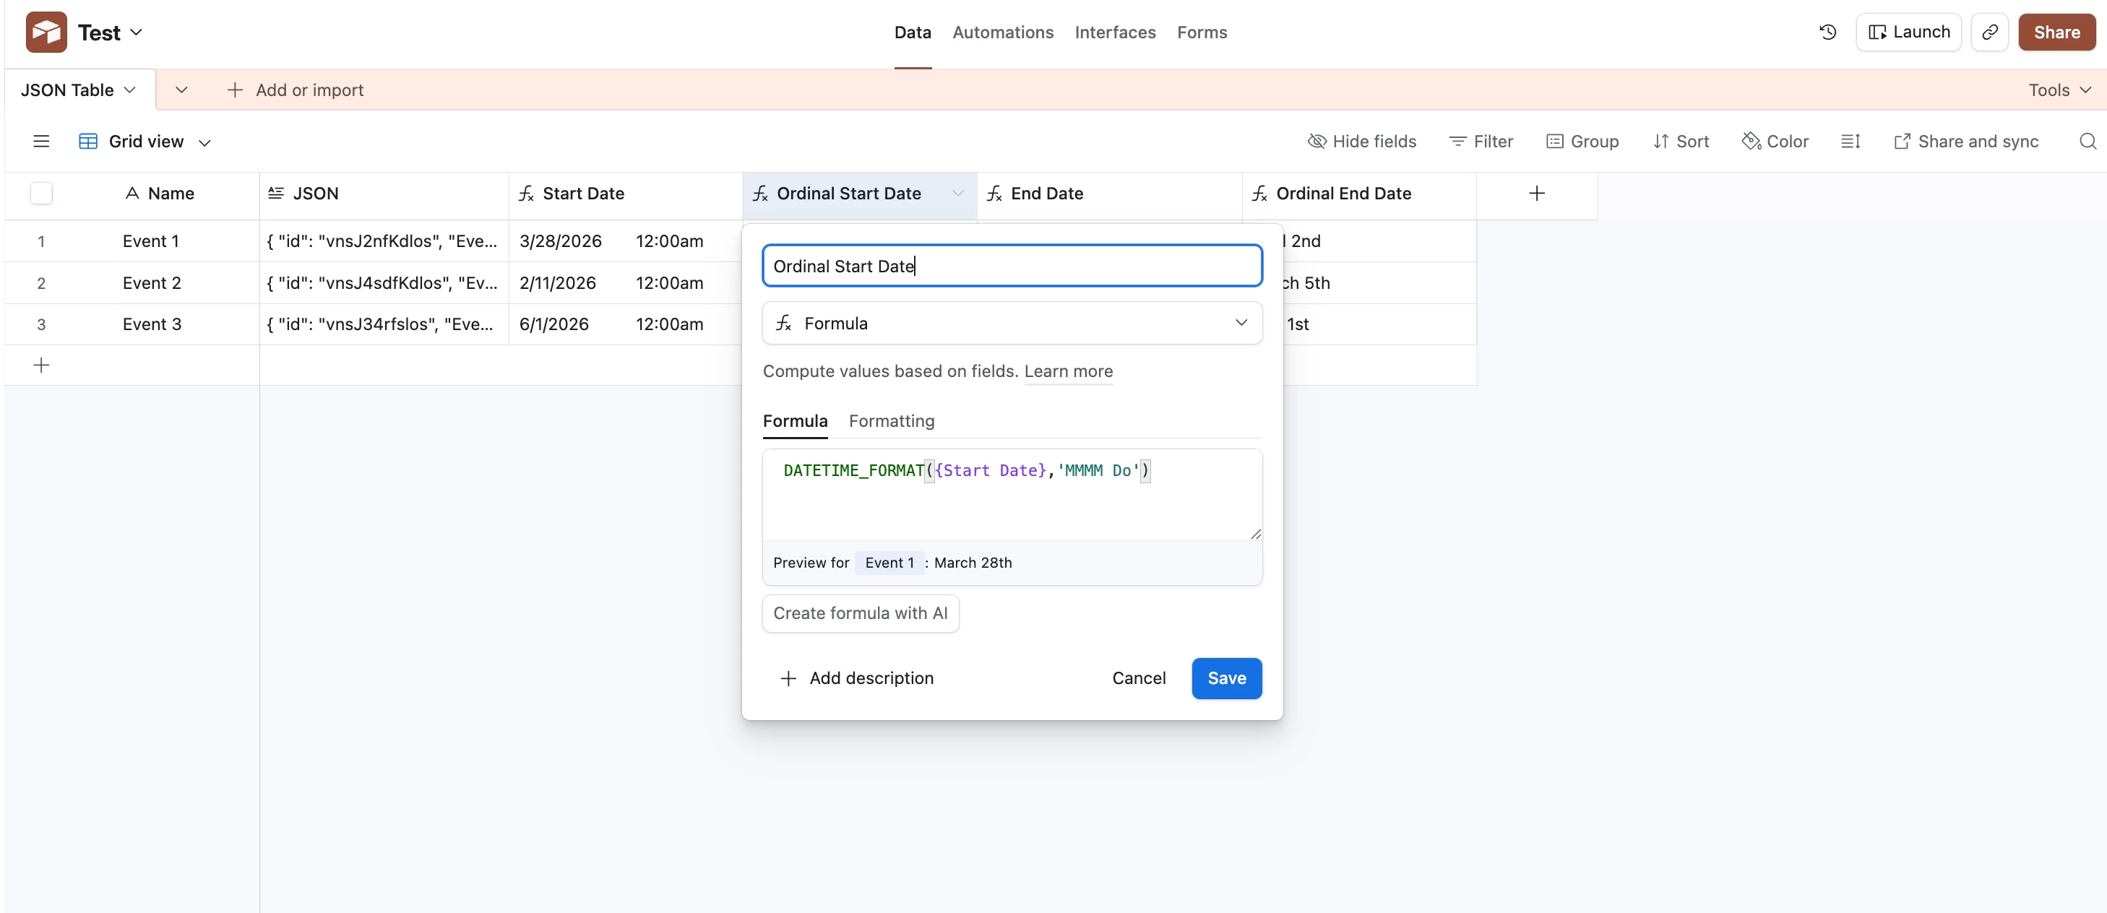This screenshot has height=913, width=2107.
Task: Add a new row plus icon
Action: [41, 365]
